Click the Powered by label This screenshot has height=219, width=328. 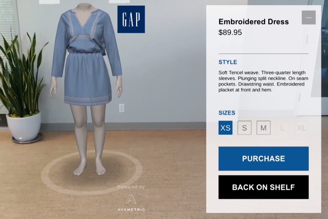[131, 187]
